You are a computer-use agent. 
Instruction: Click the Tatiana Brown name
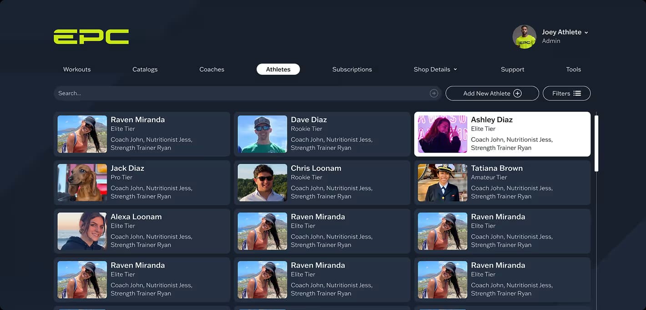click(x=497, y=168)
